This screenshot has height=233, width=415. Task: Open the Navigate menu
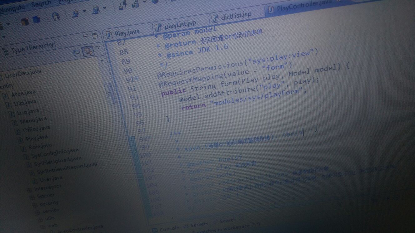point(12,7)
